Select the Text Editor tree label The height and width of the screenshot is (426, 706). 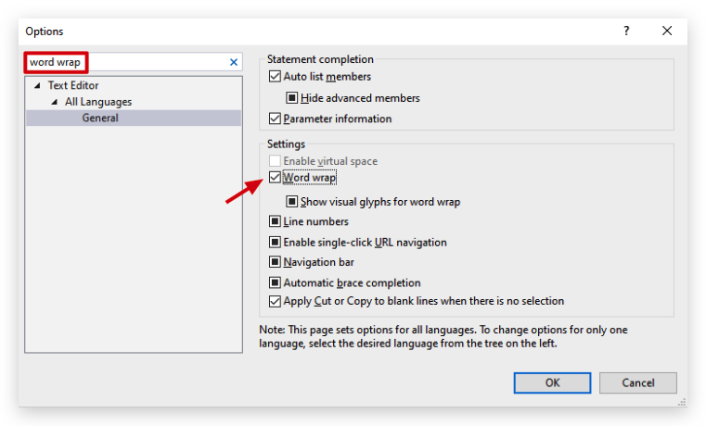point(73,85)
